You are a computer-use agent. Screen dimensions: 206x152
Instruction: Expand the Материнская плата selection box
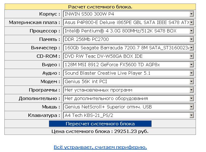pyautogui.click(x=128, y=22)
